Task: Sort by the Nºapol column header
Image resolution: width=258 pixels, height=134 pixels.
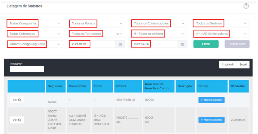Action: [128, 86]
